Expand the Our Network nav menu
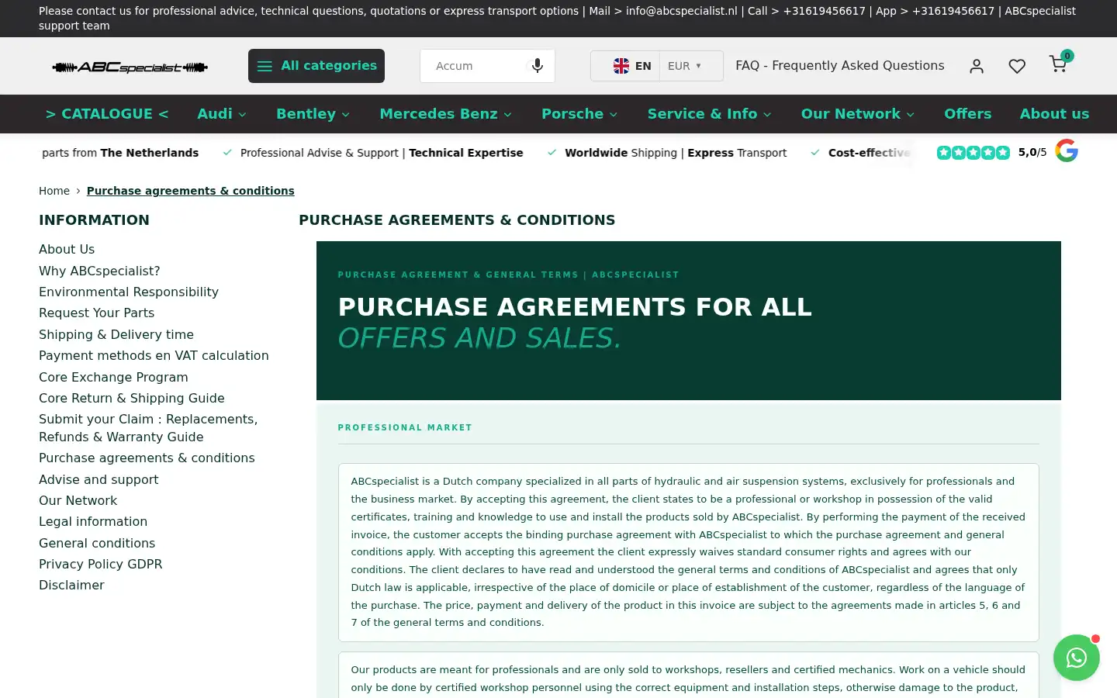 (858, 114)
